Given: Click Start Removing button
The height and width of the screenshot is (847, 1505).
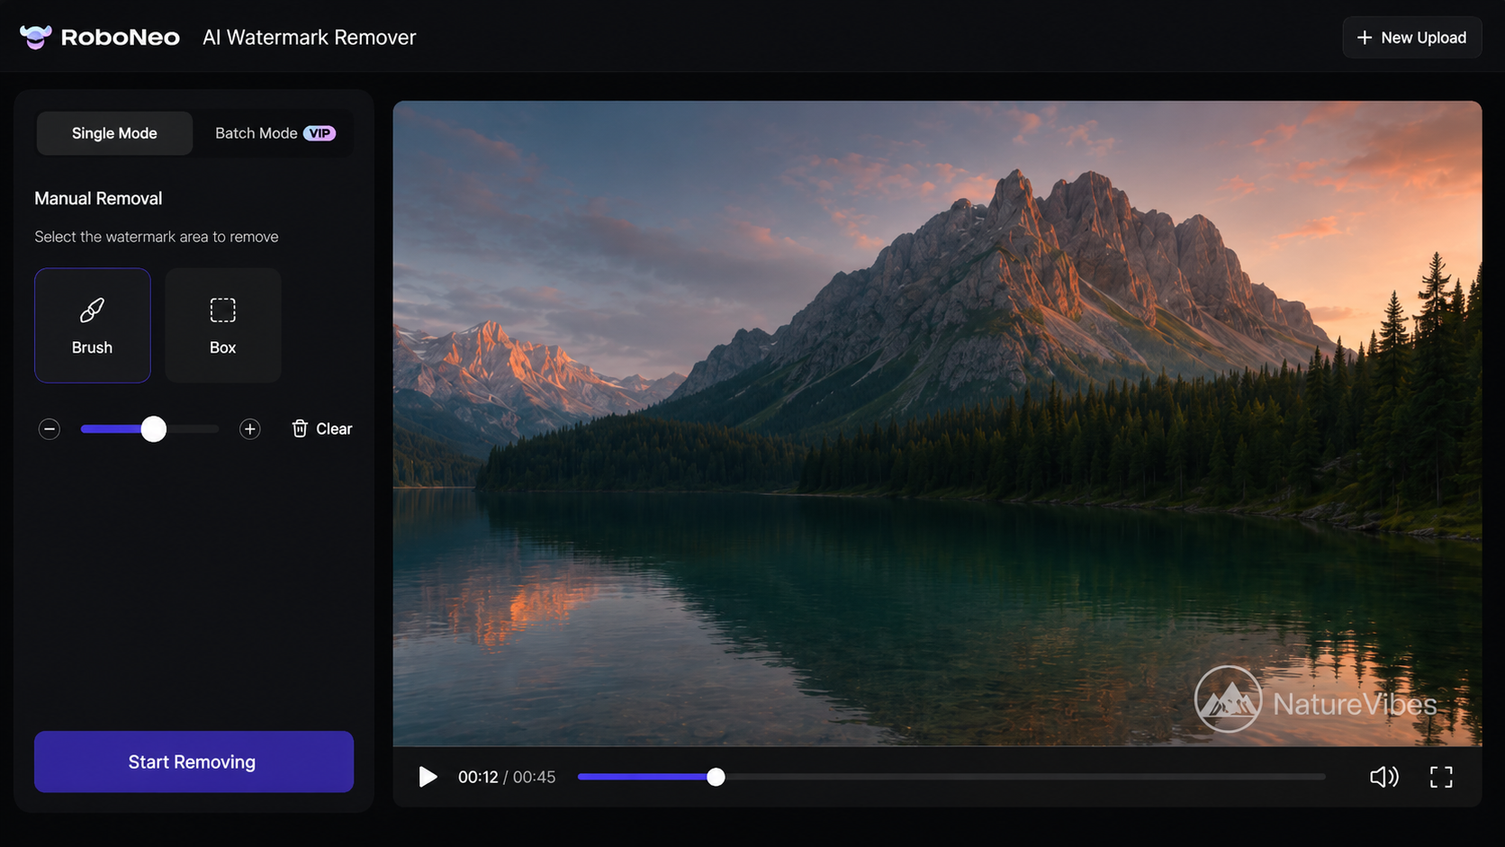Looking at the screenshot, I should [x=194, y=761].
